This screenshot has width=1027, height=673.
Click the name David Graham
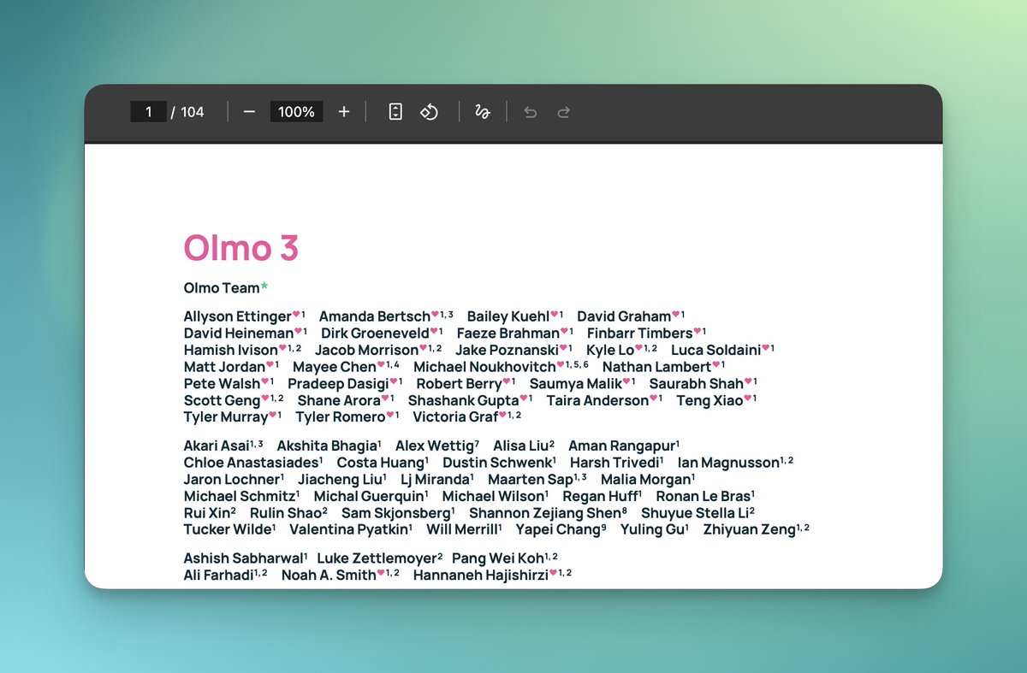coord(625,317)
